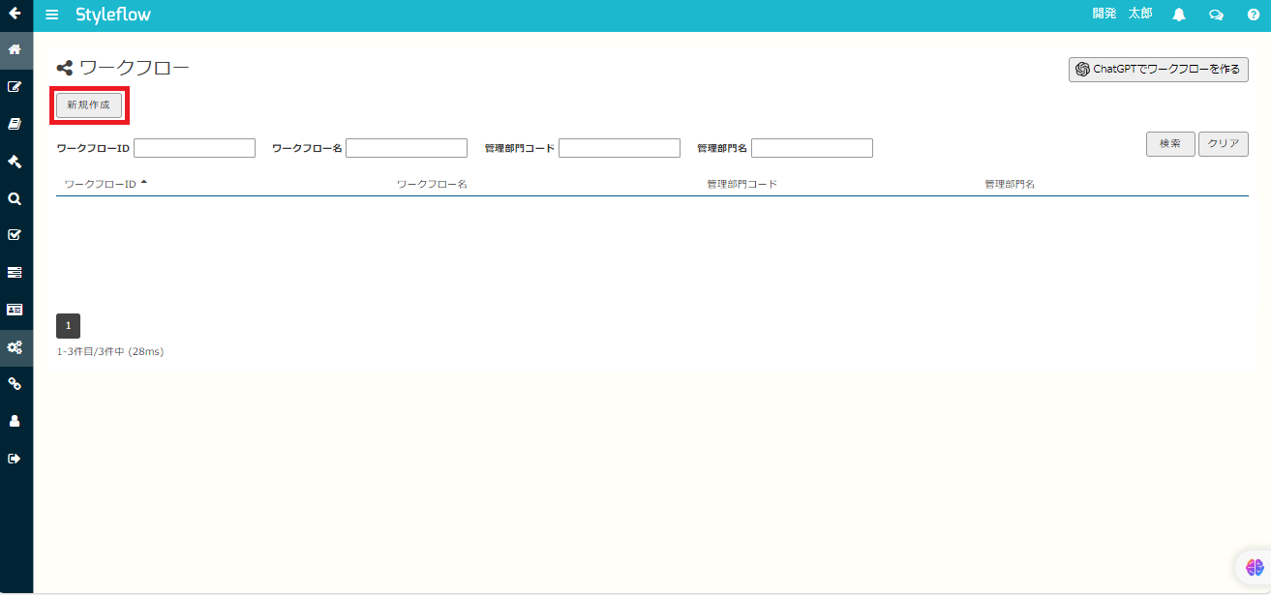Image resolution: width=1271 pixels, height=595 pixels.
Task: Click ChatGPTでワークフローを作る button
Action: pyautogui.click(x=1159, y=70)
